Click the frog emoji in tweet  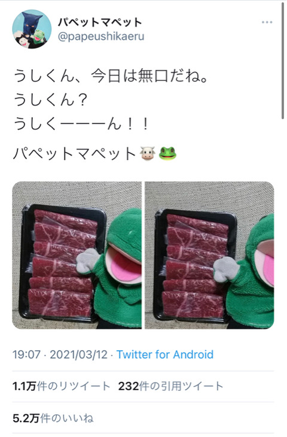pos(167,153)
